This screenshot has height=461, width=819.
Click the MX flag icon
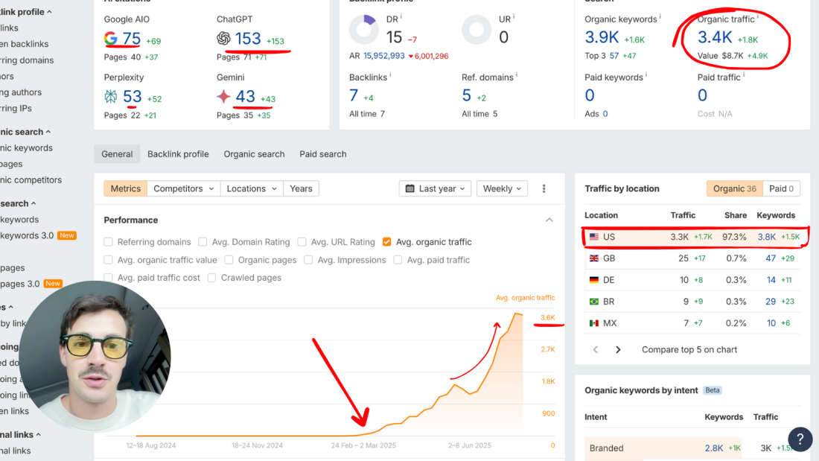point(594,323)
